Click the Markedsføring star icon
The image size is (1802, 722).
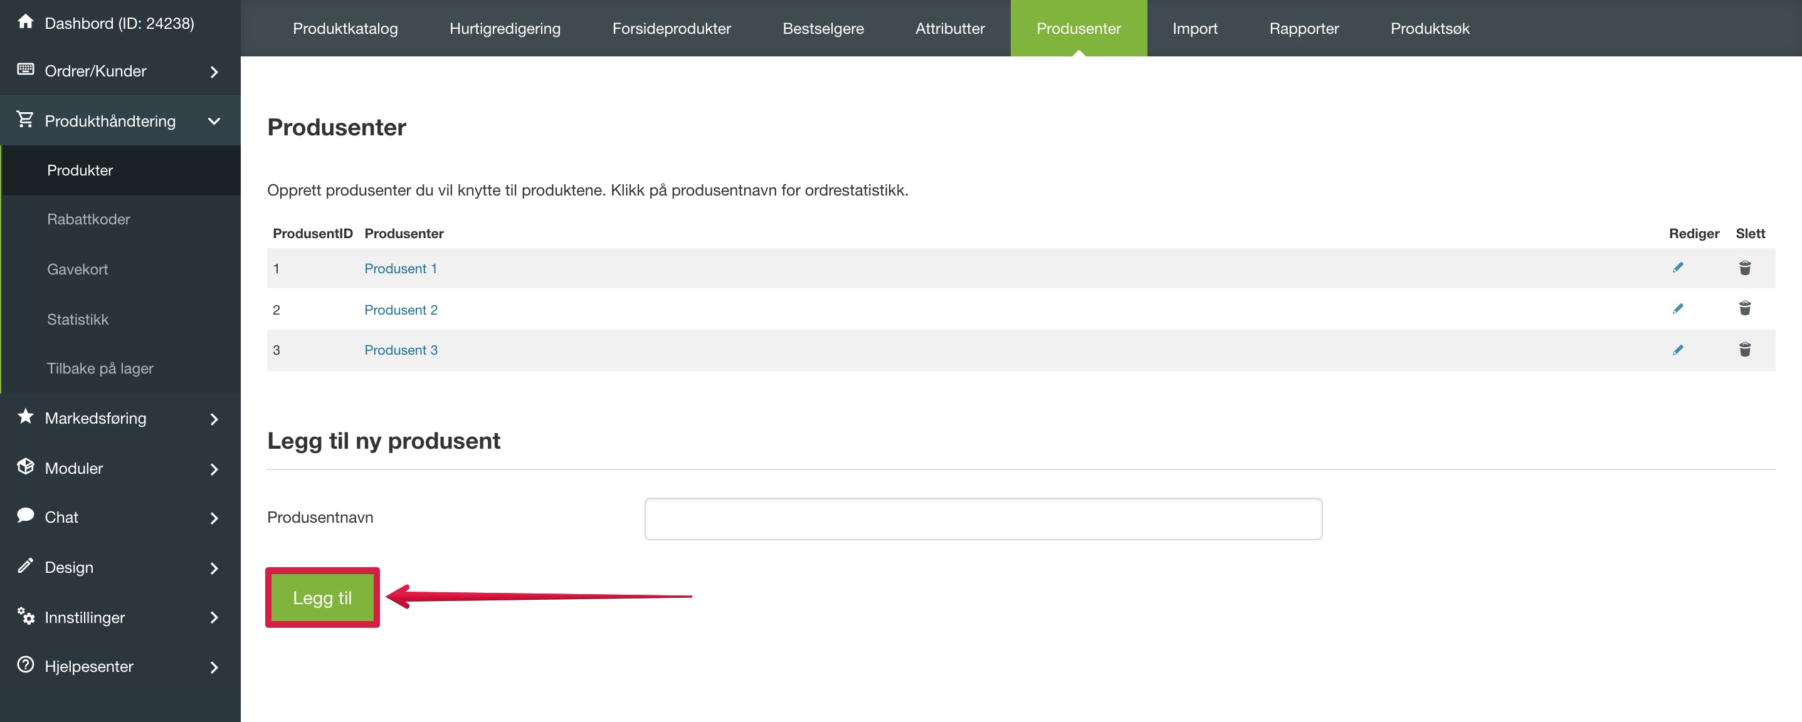tap(26, 417)
